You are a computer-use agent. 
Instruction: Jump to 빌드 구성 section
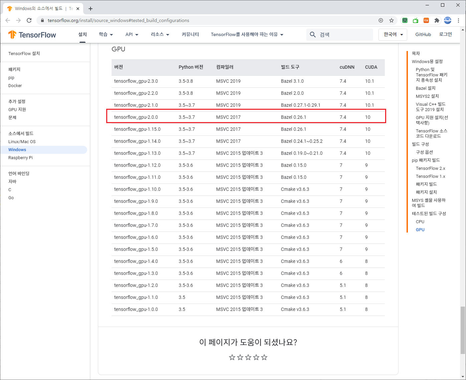[x=420, y=144]
